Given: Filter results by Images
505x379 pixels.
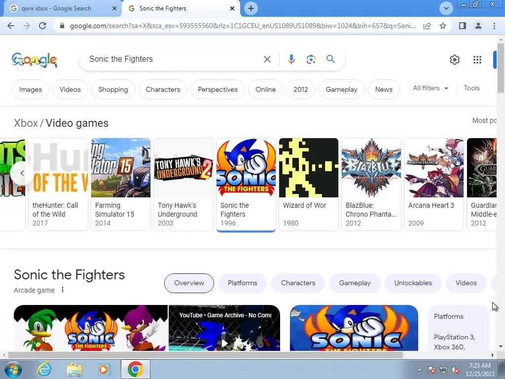Looking at the screenshot, I should [30, 89].
